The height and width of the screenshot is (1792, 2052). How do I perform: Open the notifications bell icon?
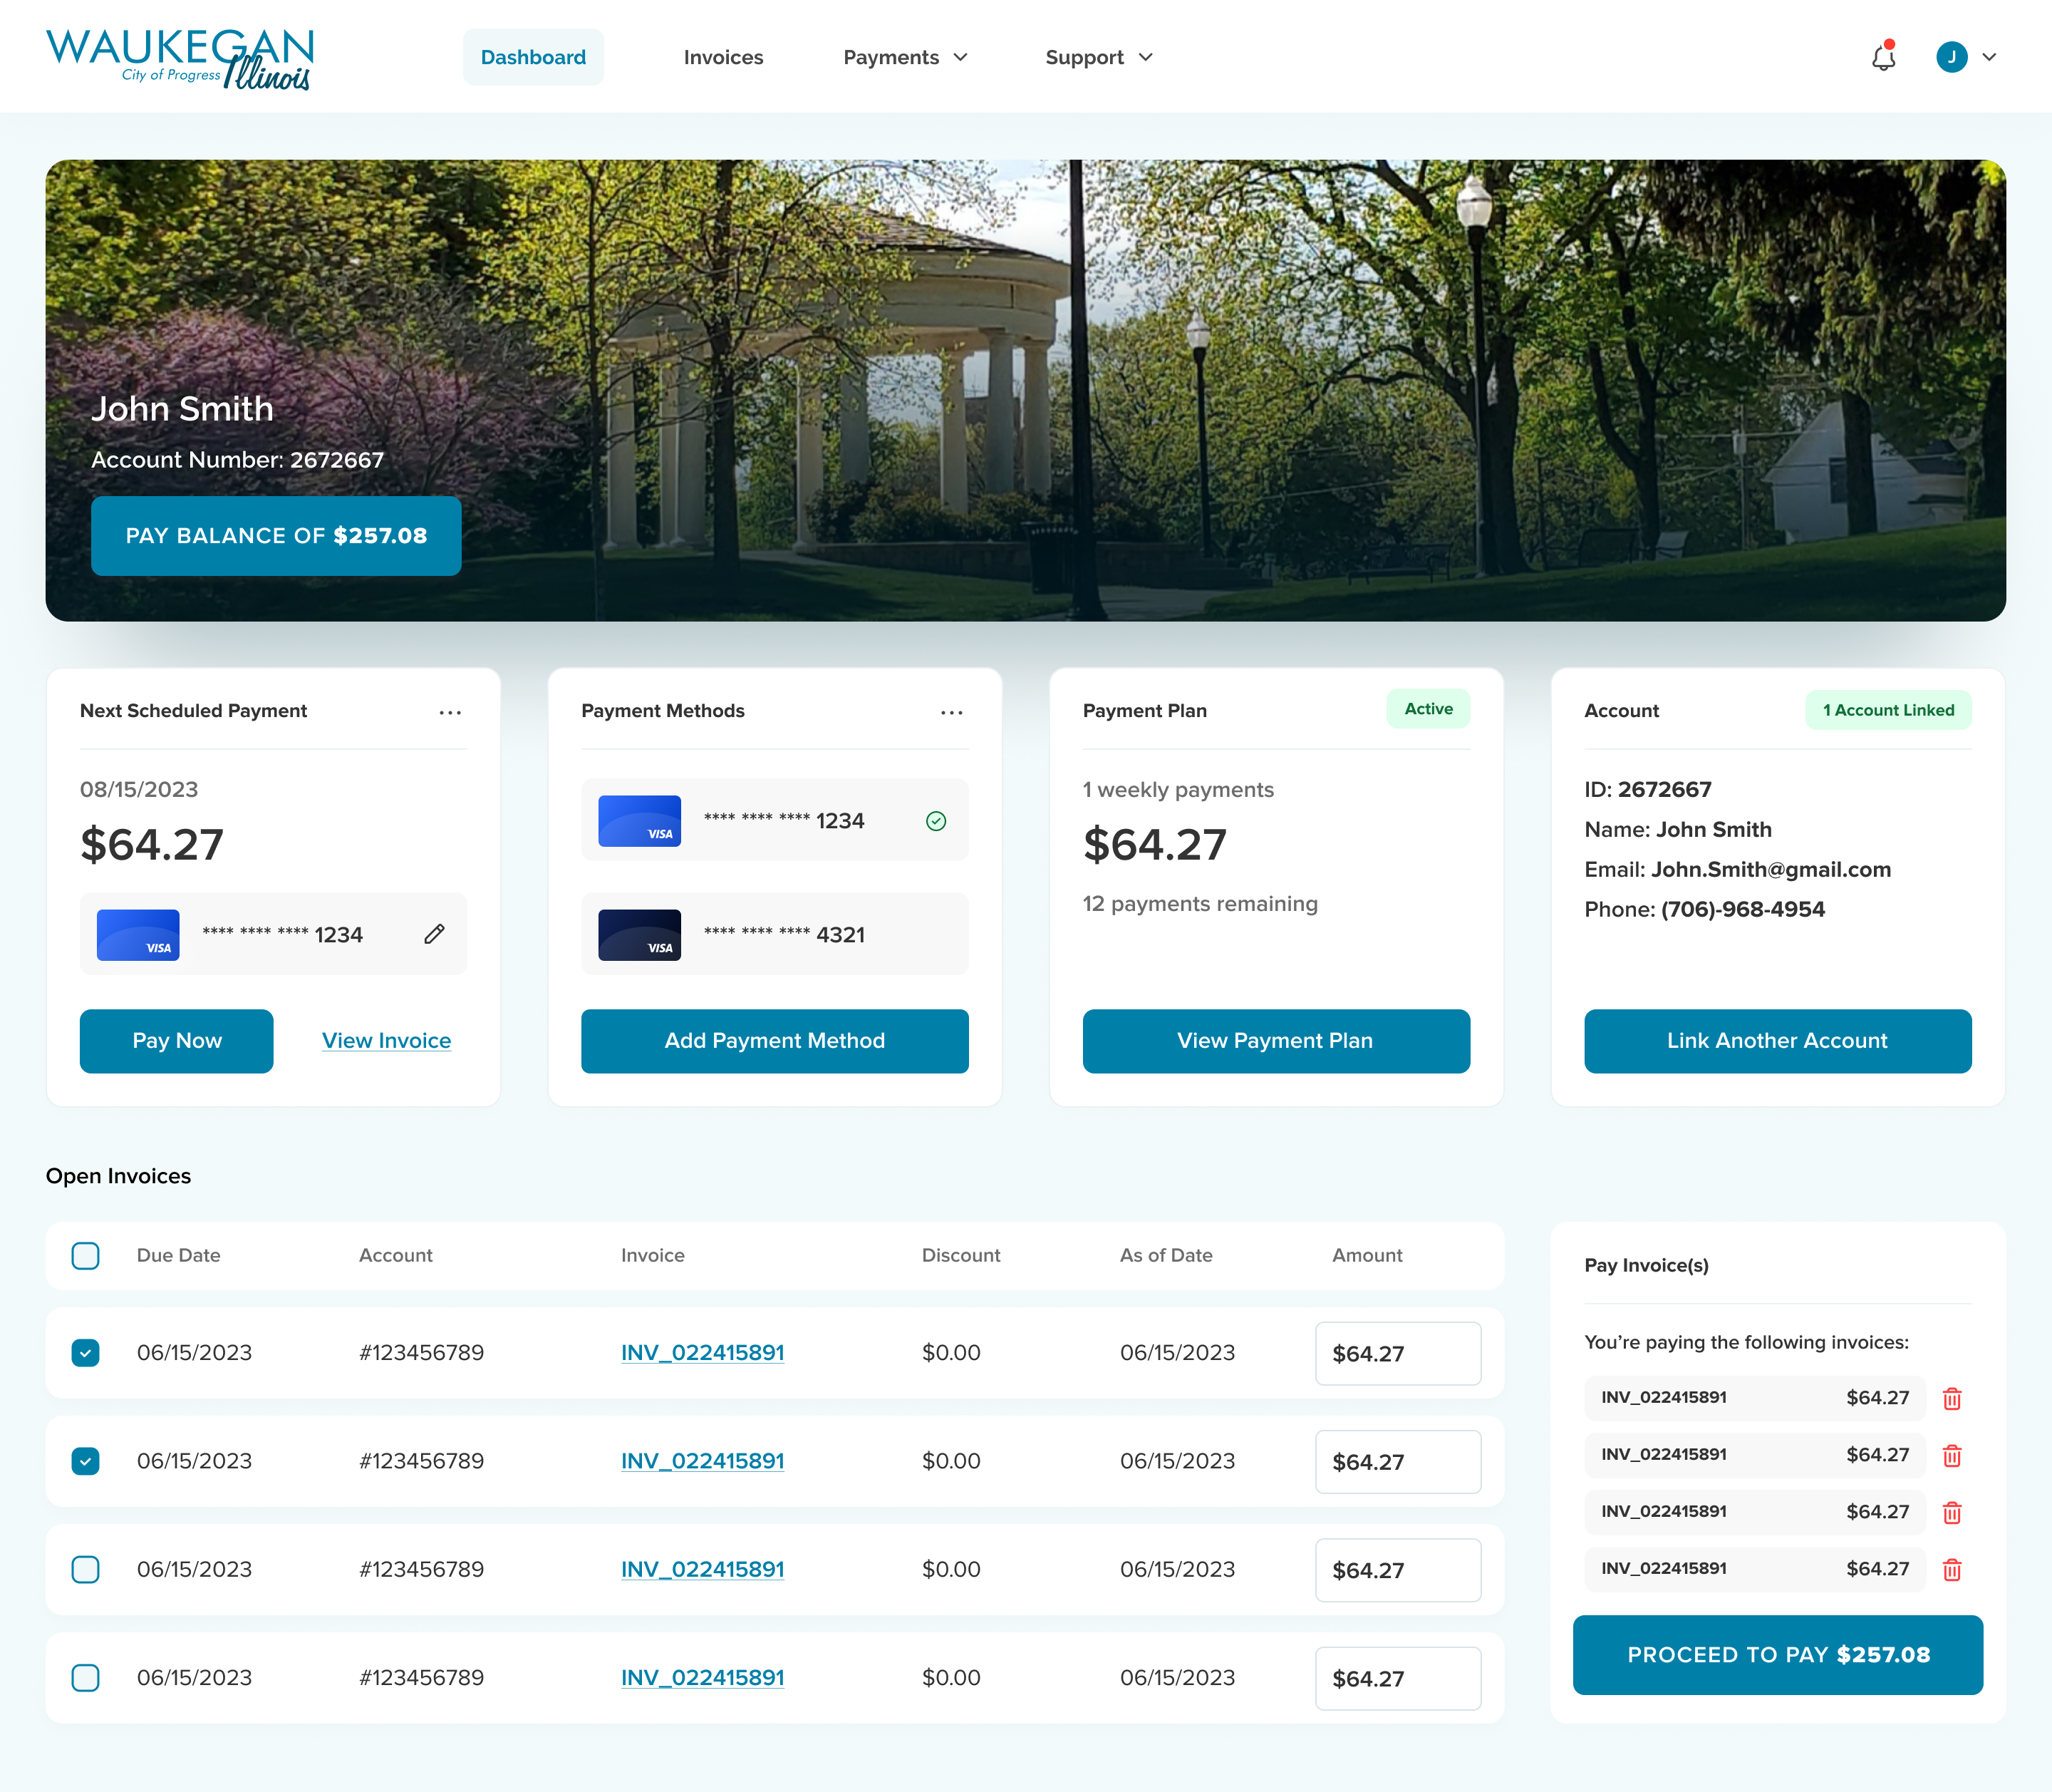coord(1883,58)
